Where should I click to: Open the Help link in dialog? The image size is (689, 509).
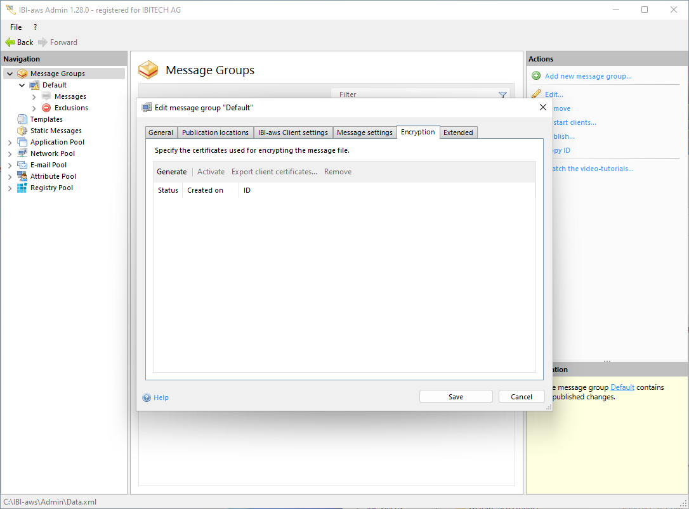pyautogui.click(x=161, y=397)
